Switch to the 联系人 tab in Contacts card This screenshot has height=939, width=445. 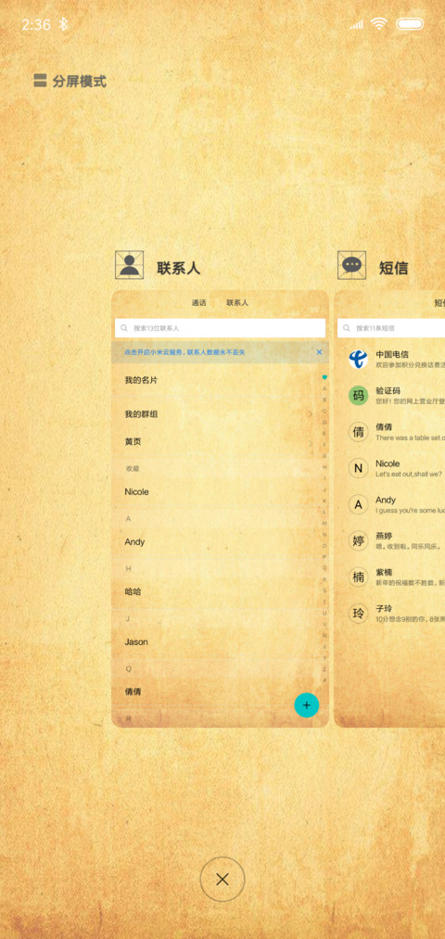pyautogui.click(x=237, y=303)
